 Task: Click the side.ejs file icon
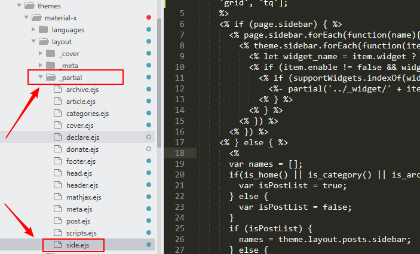(x=57, y=244)
